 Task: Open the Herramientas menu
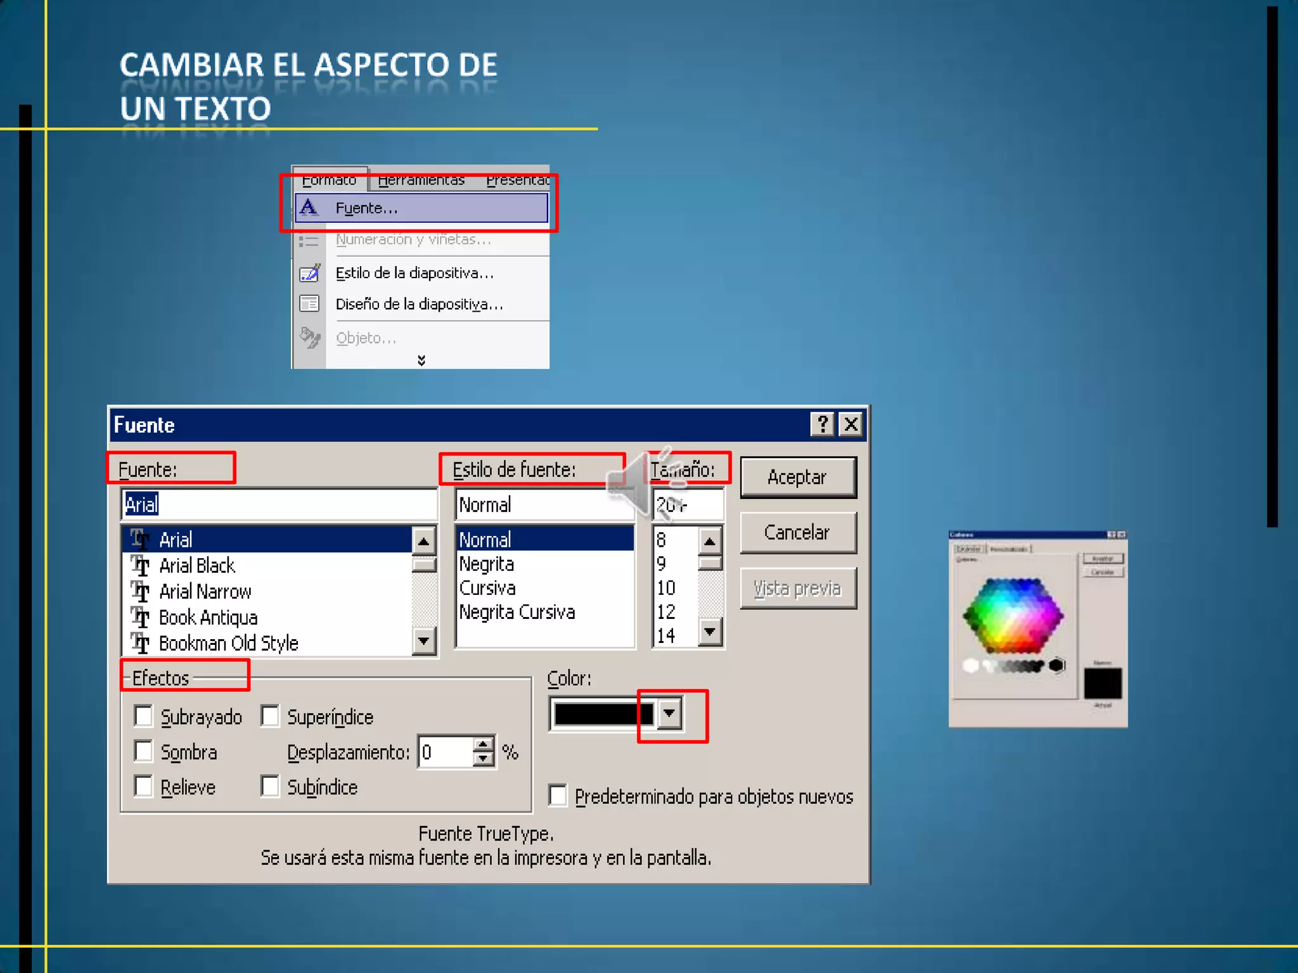[x=421, y=181]
